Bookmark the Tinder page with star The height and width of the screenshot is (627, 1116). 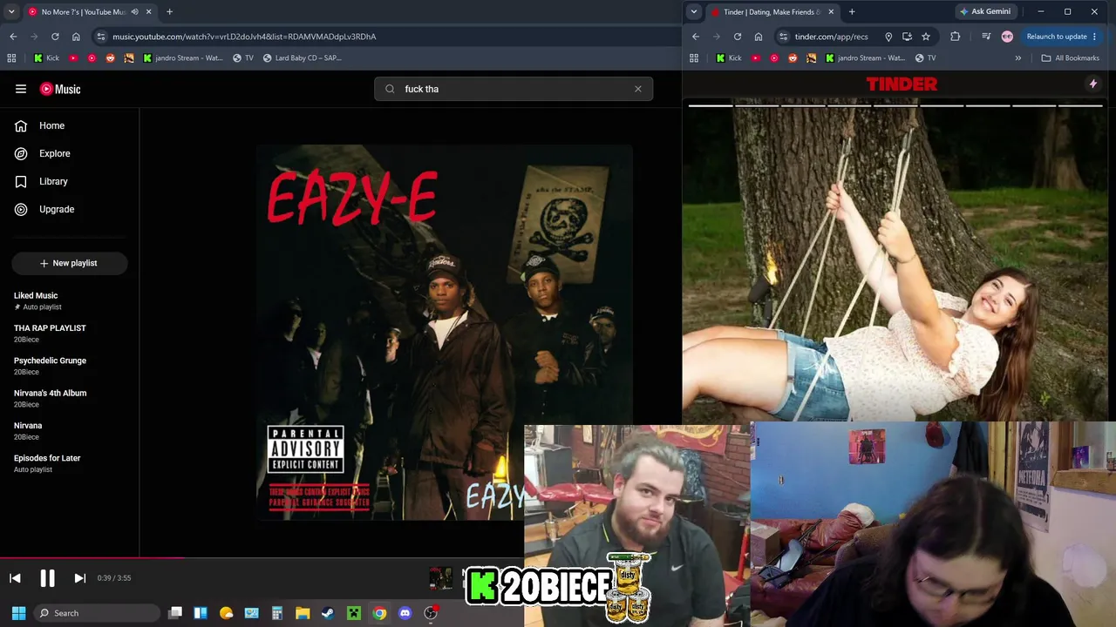[x=925, y=37]
